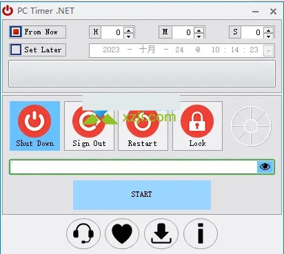The height and width of the screenshot is (254, 284).
Task: Click the day 24 in date field
Action: click(179, 50)
